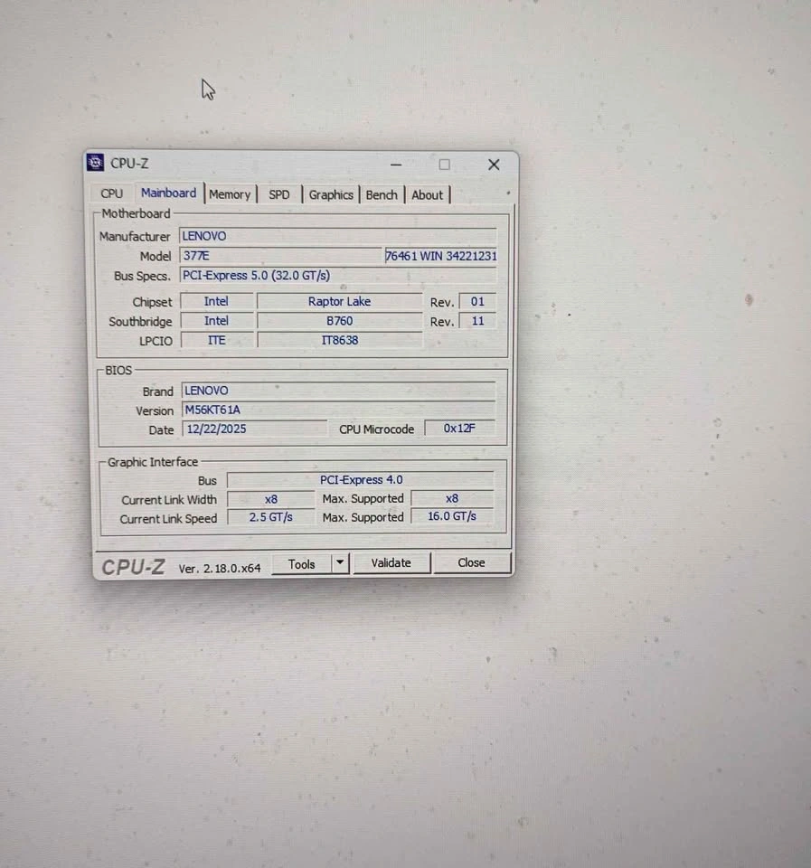Click the field '76461 WIN 34221231'
811x868 pixels.
pos(440,256)
